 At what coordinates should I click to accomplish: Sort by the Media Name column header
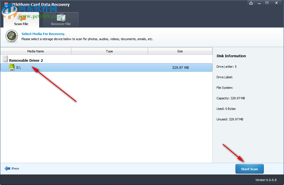[x=35, y=51]
